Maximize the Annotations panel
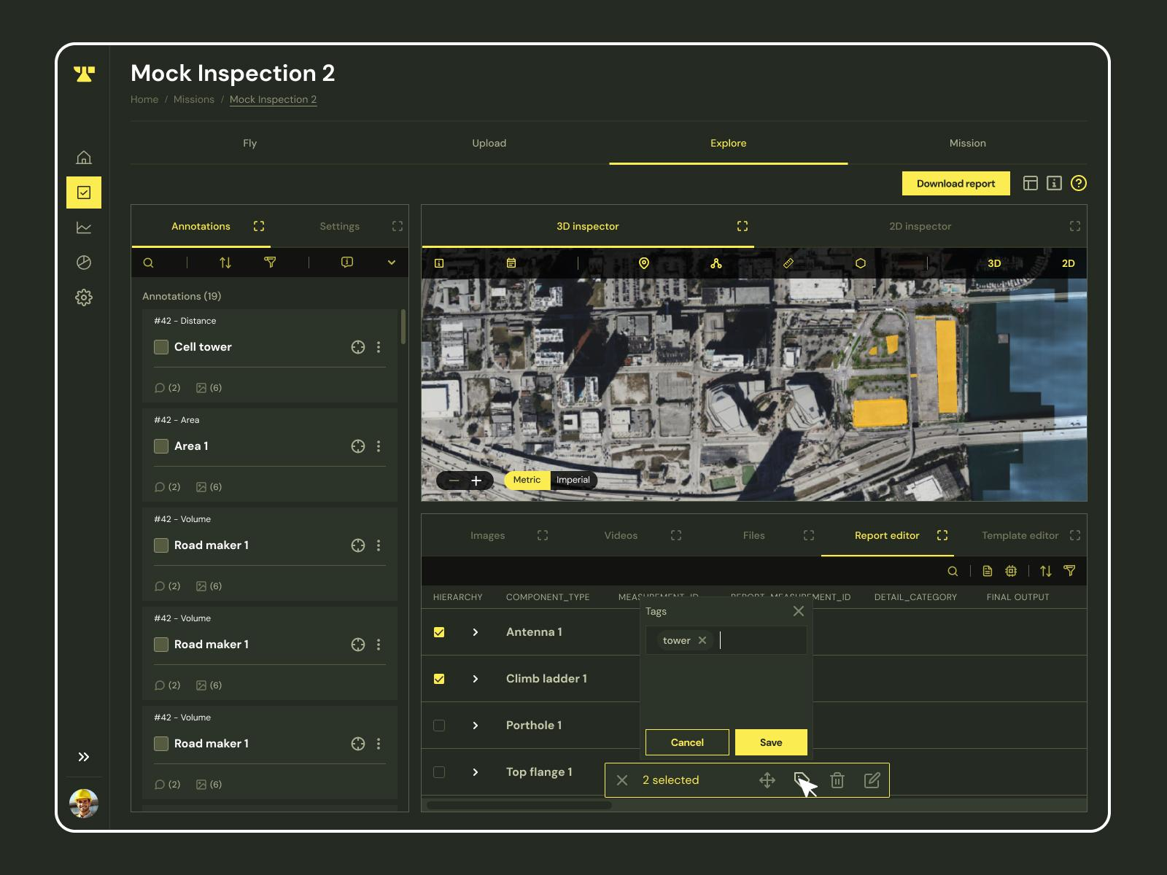This screenshot has height=875, width=1167. [259, 226]
